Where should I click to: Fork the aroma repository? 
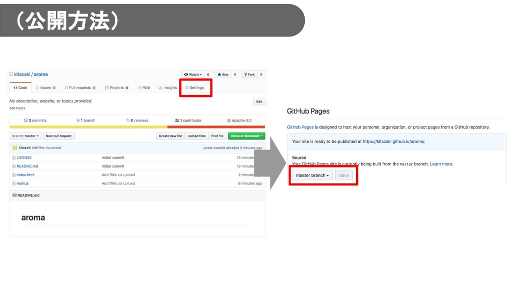coord(249,74)
